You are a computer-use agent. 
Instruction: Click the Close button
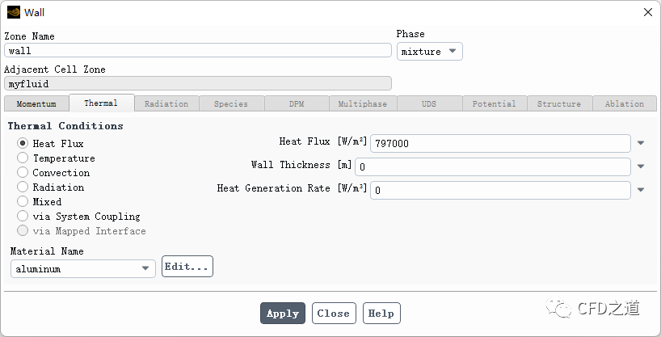tap(334, 314)
